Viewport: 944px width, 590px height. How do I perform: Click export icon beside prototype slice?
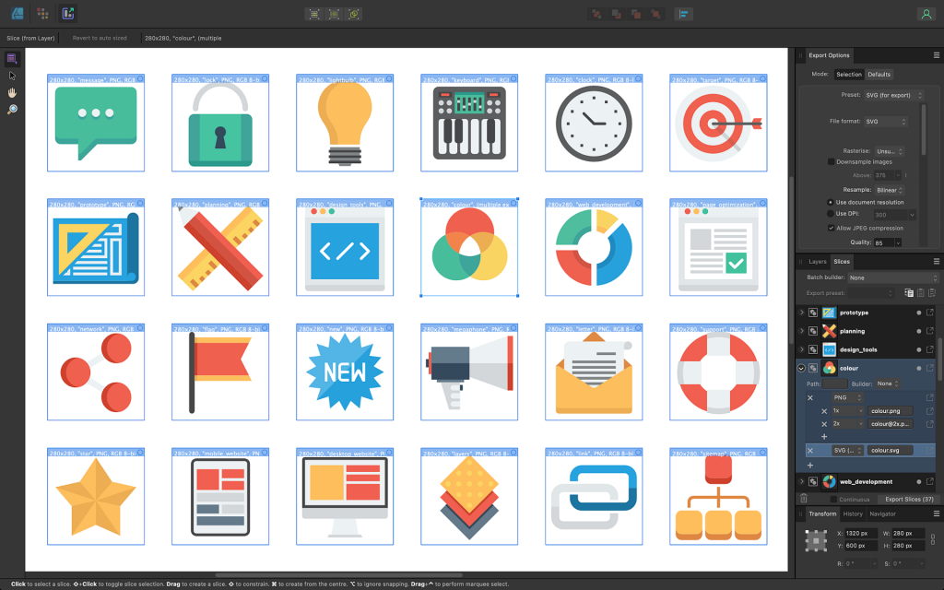(x=930, y=313)
